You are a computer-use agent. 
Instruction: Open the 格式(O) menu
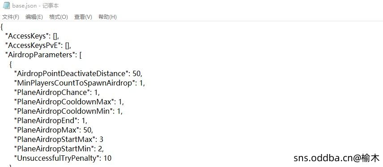[58, 17]
